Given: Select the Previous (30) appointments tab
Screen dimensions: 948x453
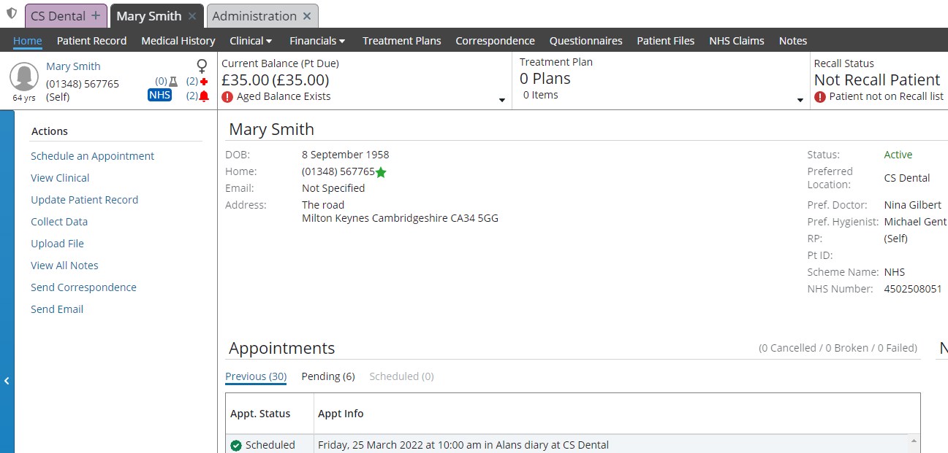Looking at the screenshot, I should click(x=256, y=376).
